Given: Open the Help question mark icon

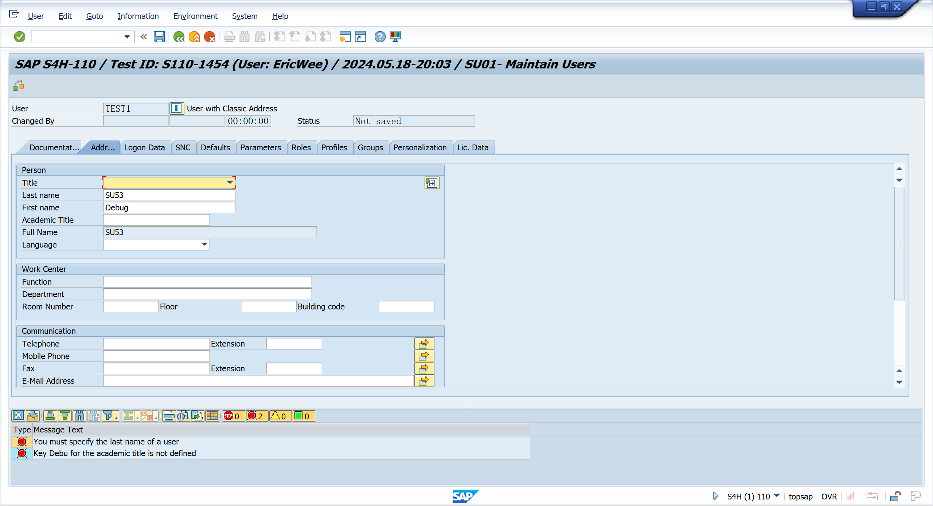Looking at the screenshot, I should coord(380,37).
